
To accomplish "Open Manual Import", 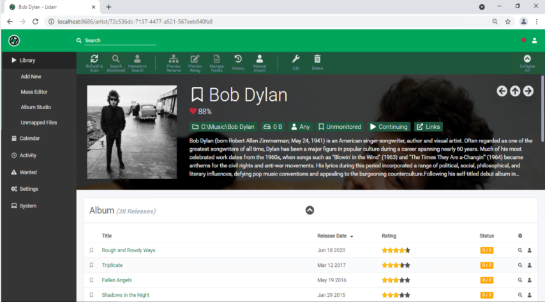I will [260, 63].
